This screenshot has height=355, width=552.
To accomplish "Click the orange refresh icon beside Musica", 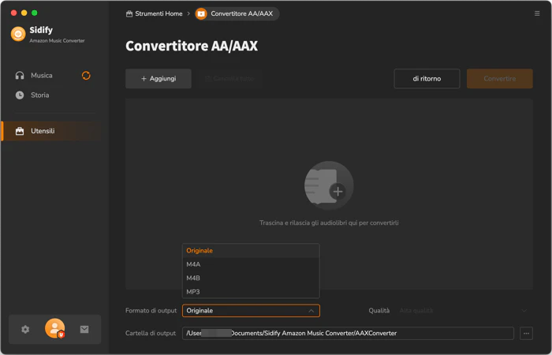I will 86,76.
